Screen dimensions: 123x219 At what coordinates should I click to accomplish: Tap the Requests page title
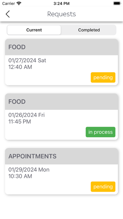(61, 14)
